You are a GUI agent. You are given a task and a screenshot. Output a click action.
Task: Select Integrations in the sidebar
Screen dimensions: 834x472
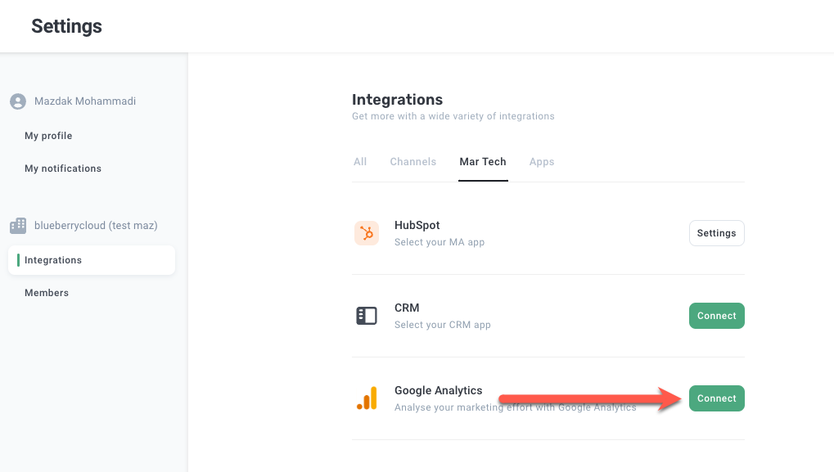pos(53,260)
